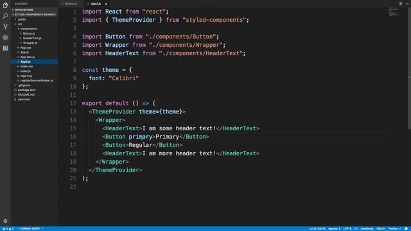Click the "Calibri" string on line 9

(x=123, y=78)
